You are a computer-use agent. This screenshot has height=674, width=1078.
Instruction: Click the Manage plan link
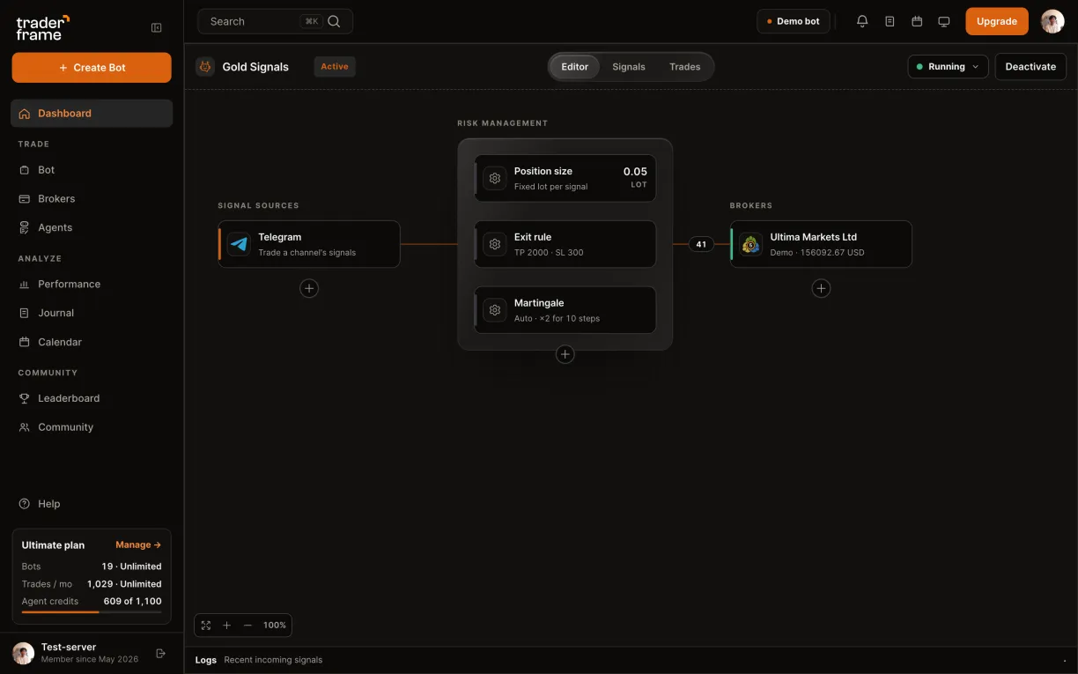(138, 544)
